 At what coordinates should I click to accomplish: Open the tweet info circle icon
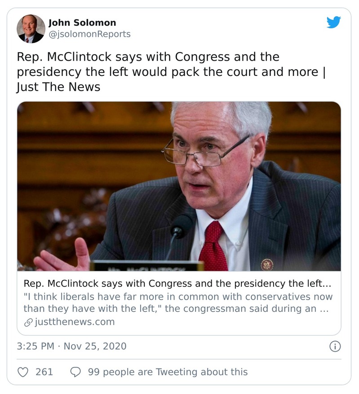[335, 346]
